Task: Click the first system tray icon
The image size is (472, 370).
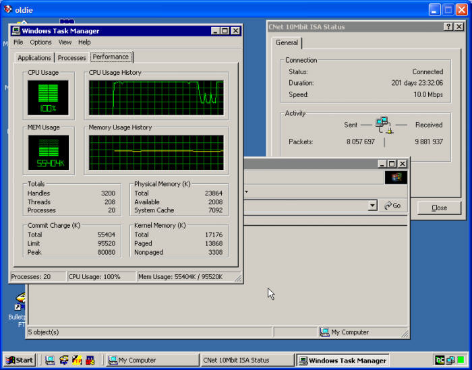Action: pyautogui.click(x=440, y=360)
